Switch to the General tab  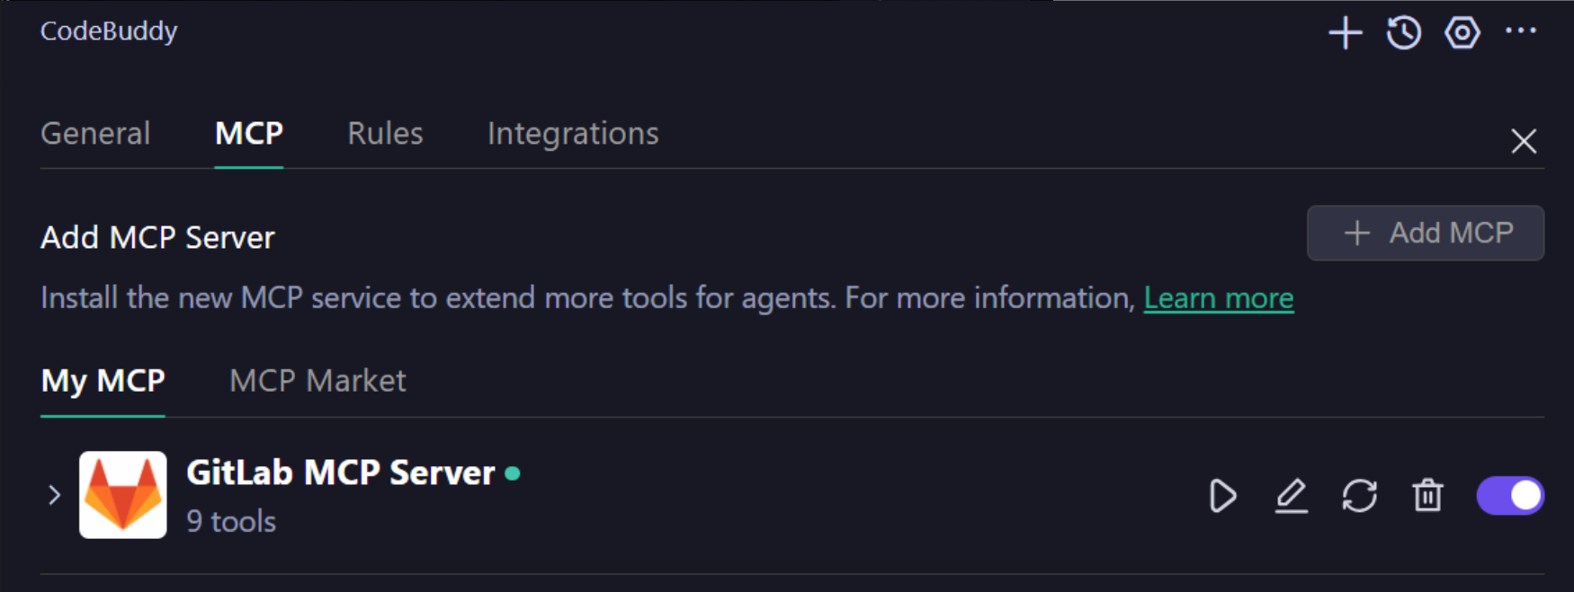(x=95, y=134)
